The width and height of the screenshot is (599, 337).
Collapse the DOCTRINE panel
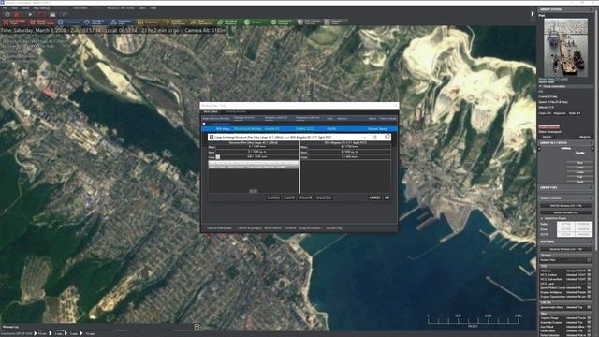[592, 242]
